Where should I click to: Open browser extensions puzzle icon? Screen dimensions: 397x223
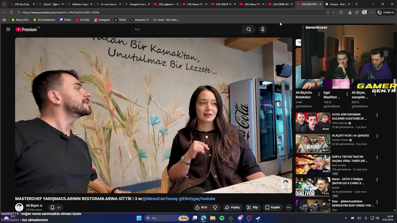coord(341,12)
